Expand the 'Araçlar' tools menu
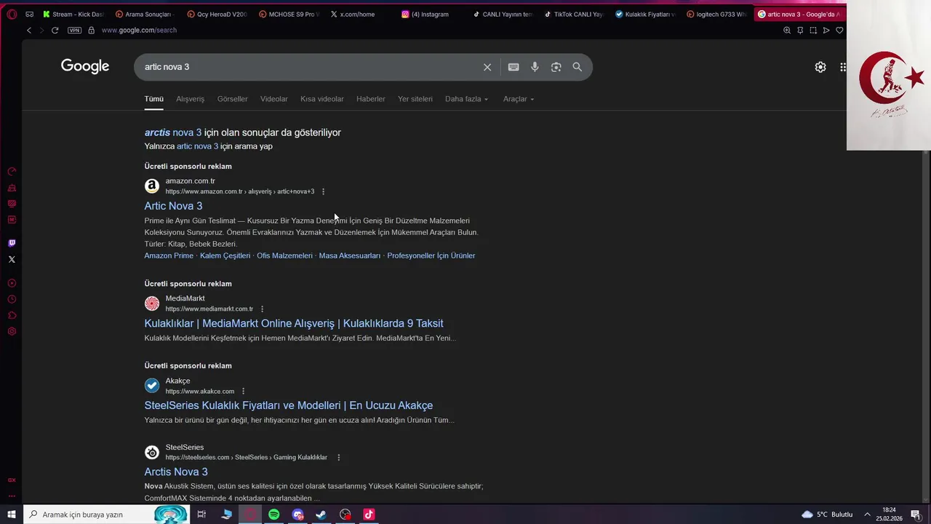Screen dimensions: 931x524 pyautogui.click(x=519, y=99)
